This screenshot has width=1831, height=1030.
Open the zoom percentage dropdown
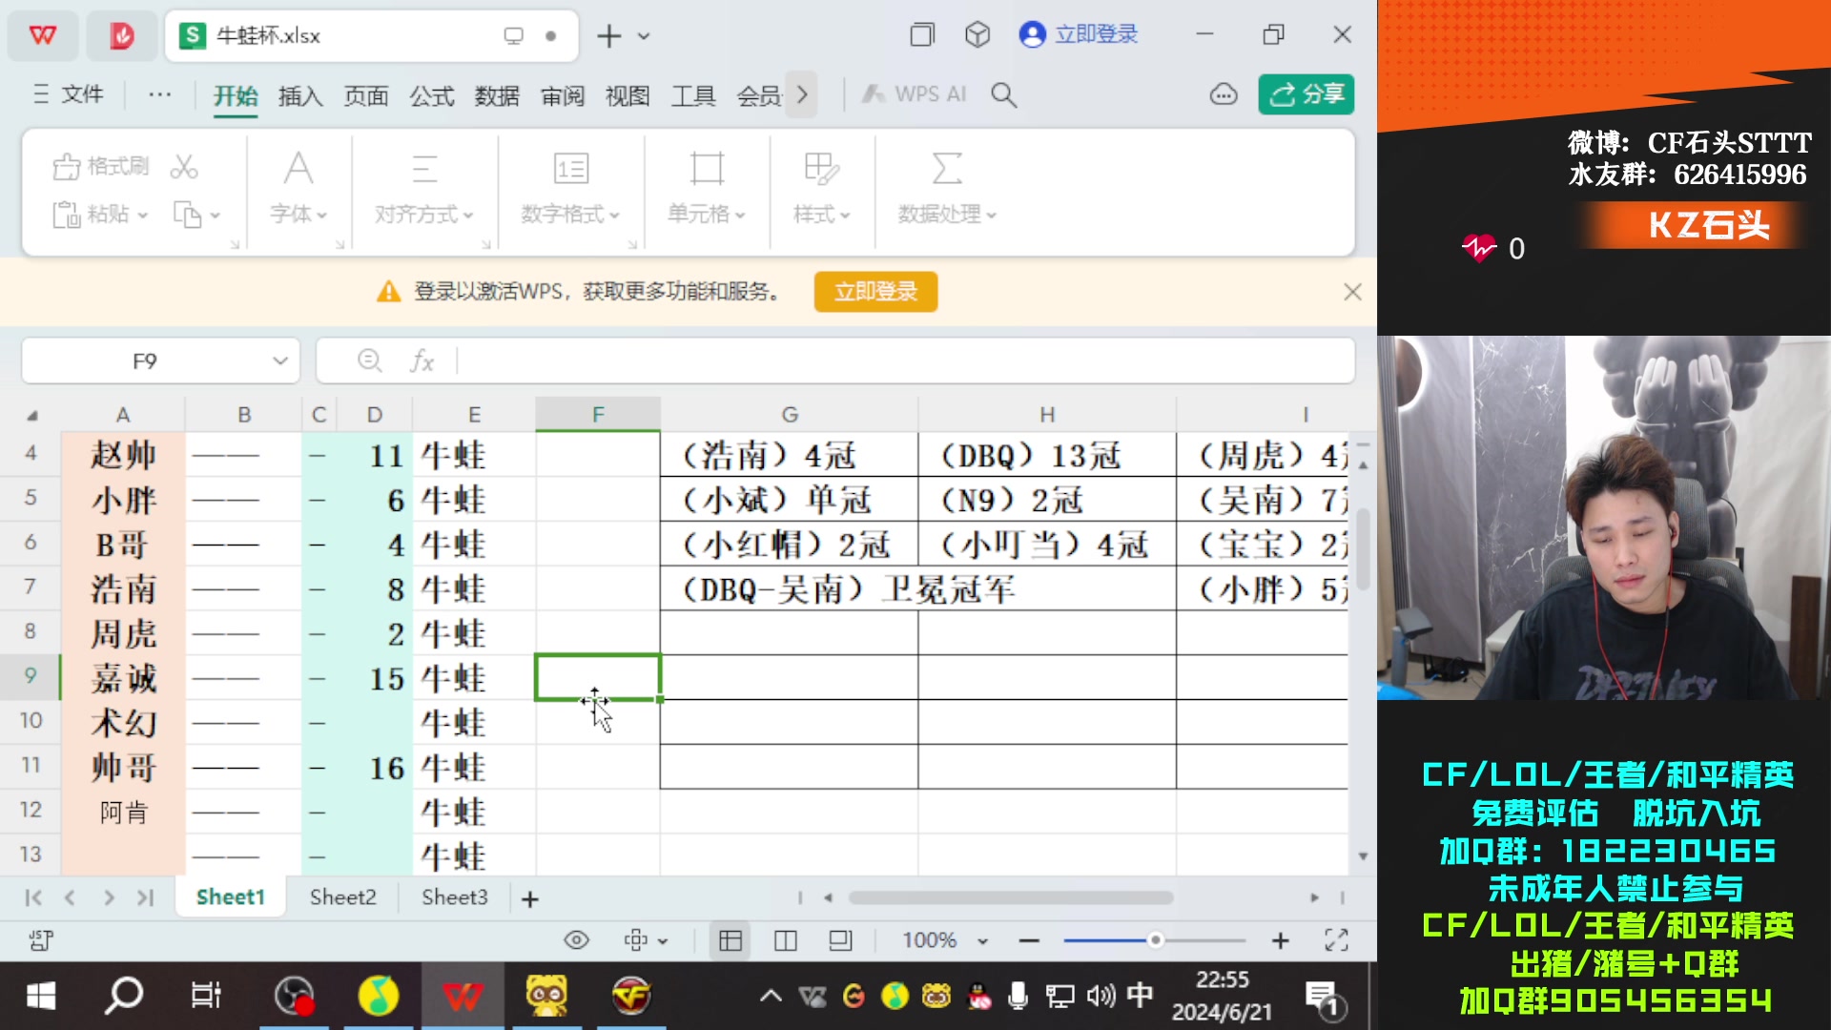[983, 940]
